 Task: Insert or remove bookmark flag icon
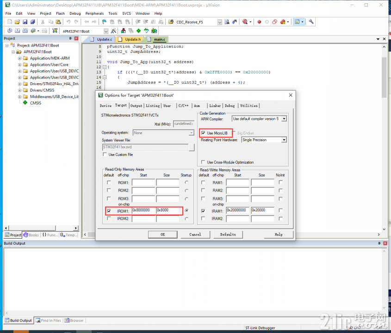tap(104, 22)
